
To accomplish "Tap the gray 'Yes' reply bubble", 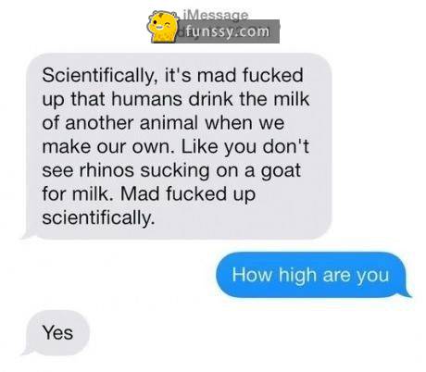I will coord(56,333).
